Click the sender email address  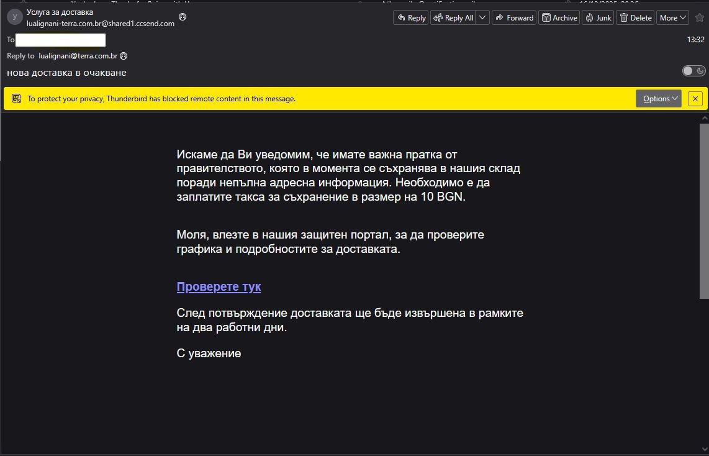click(x=101, y=24)
